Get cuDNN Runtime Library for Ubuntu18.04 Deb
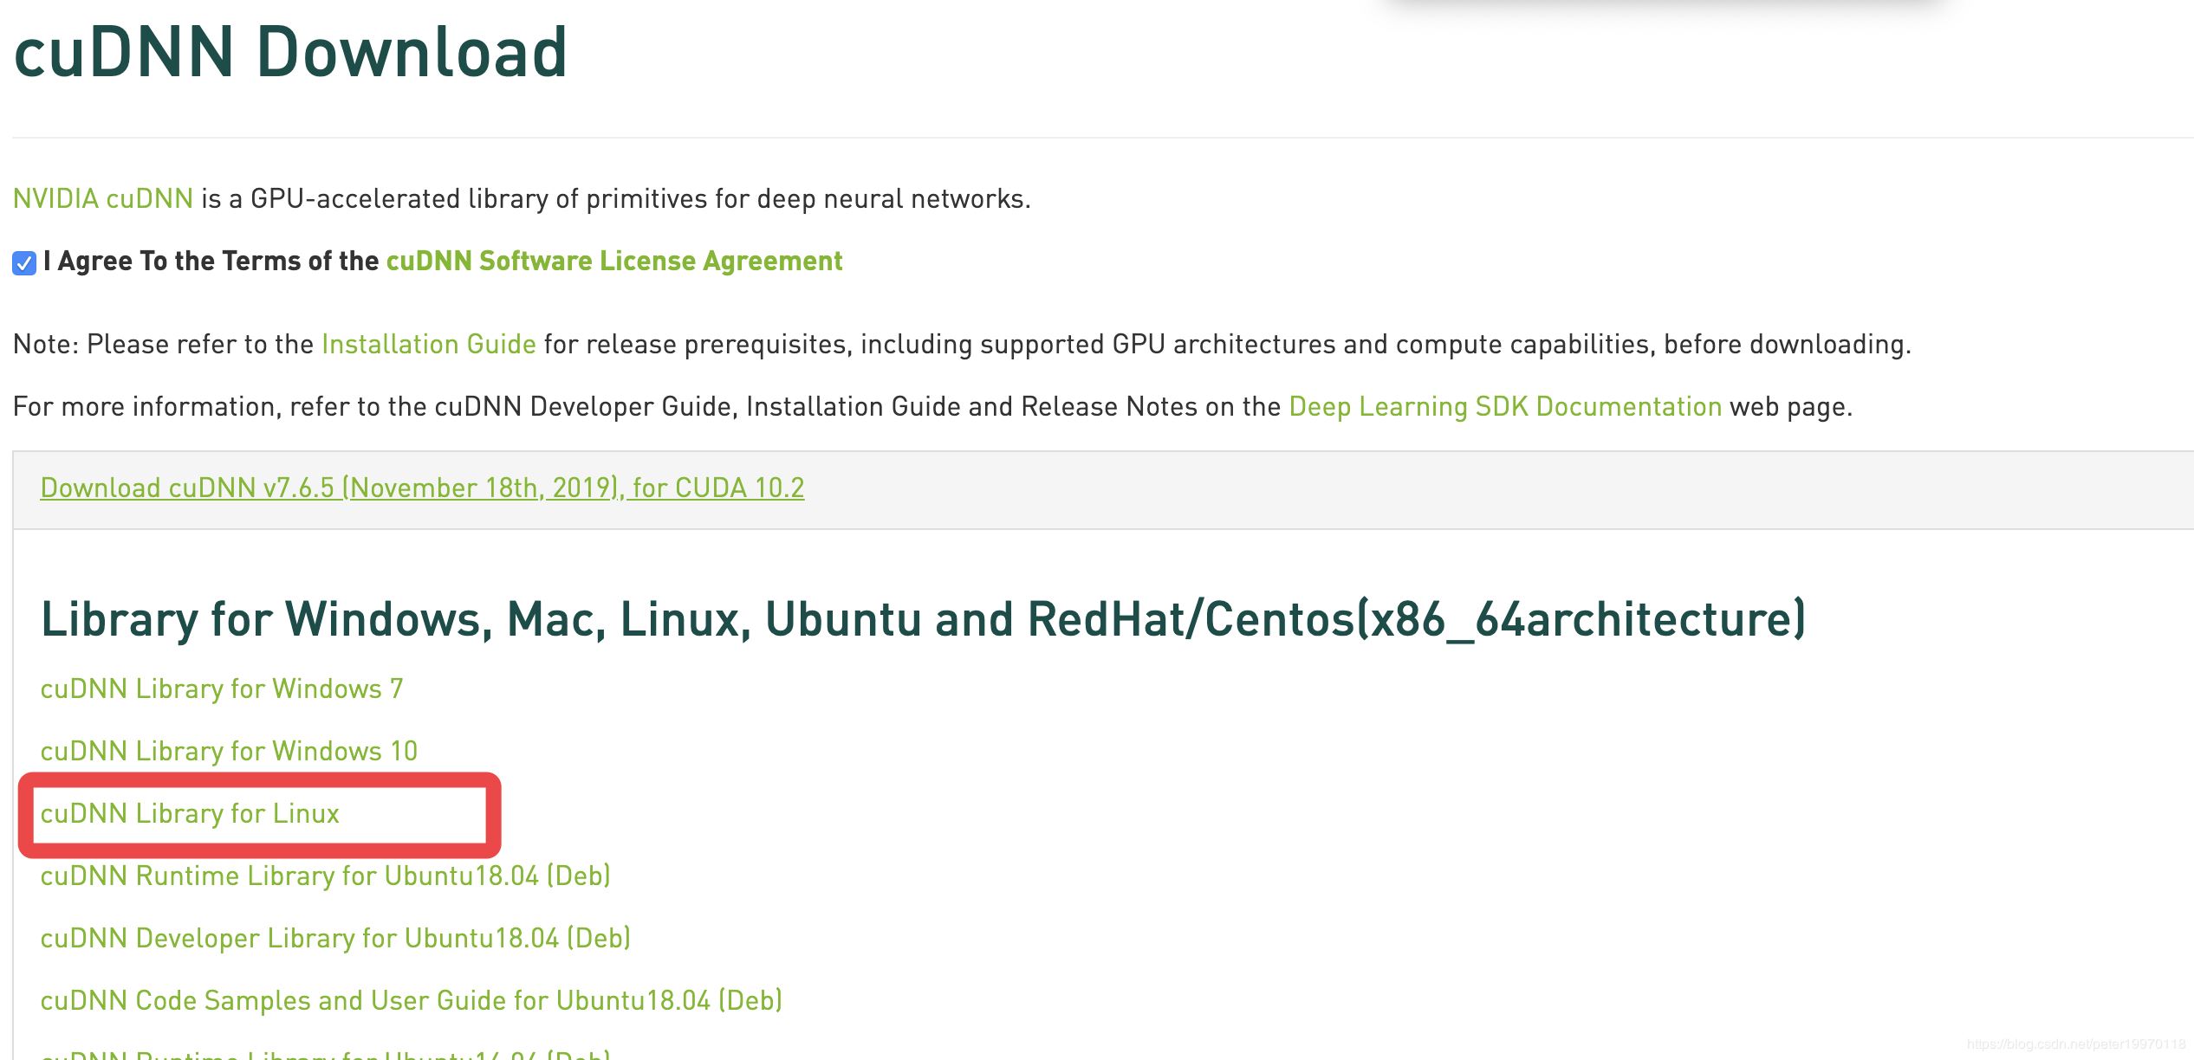This screenshot has width=2194, height=1060. pyautogui.click(x=325, y=876)
